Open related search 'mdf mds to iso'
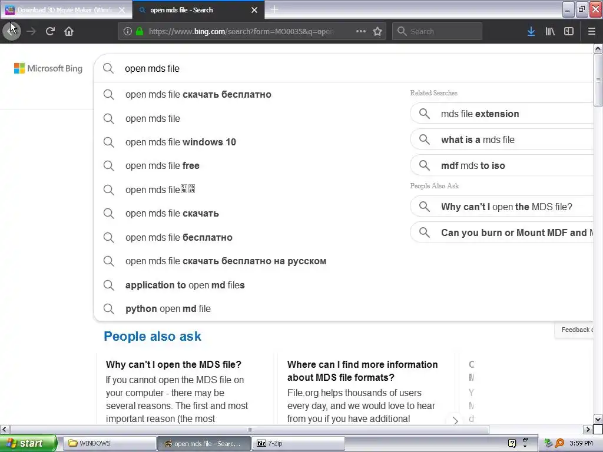Image resolution: width=603 pixels, height=452 pixels. tap(502, 165)
